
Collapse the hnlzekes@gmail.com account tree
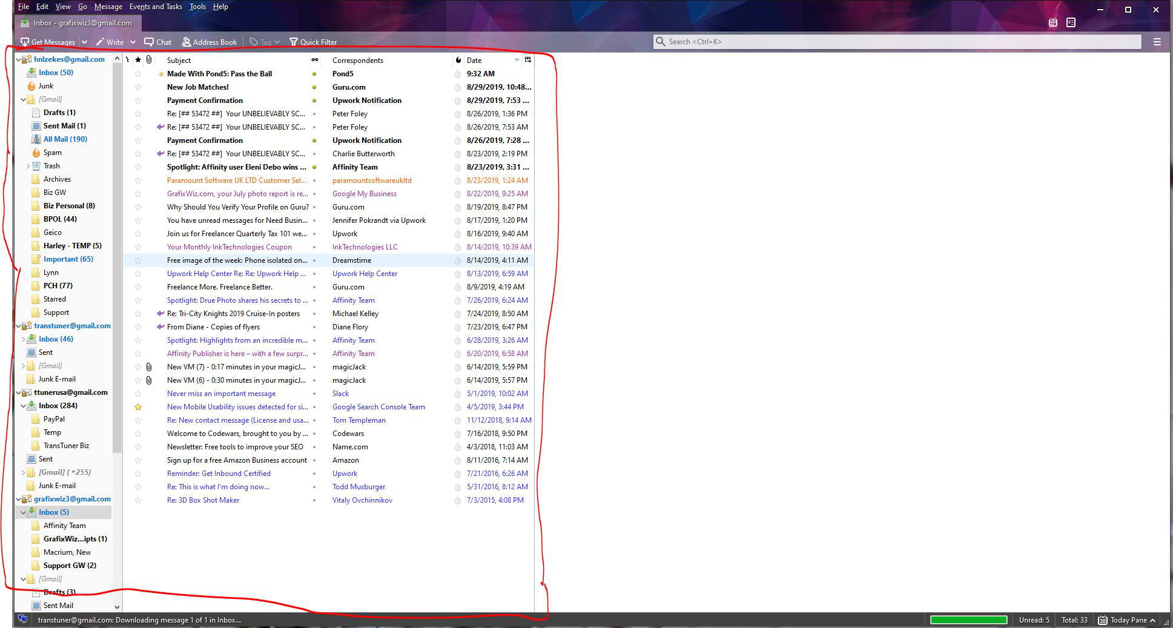pyautogui.click(x=18, y=59)
